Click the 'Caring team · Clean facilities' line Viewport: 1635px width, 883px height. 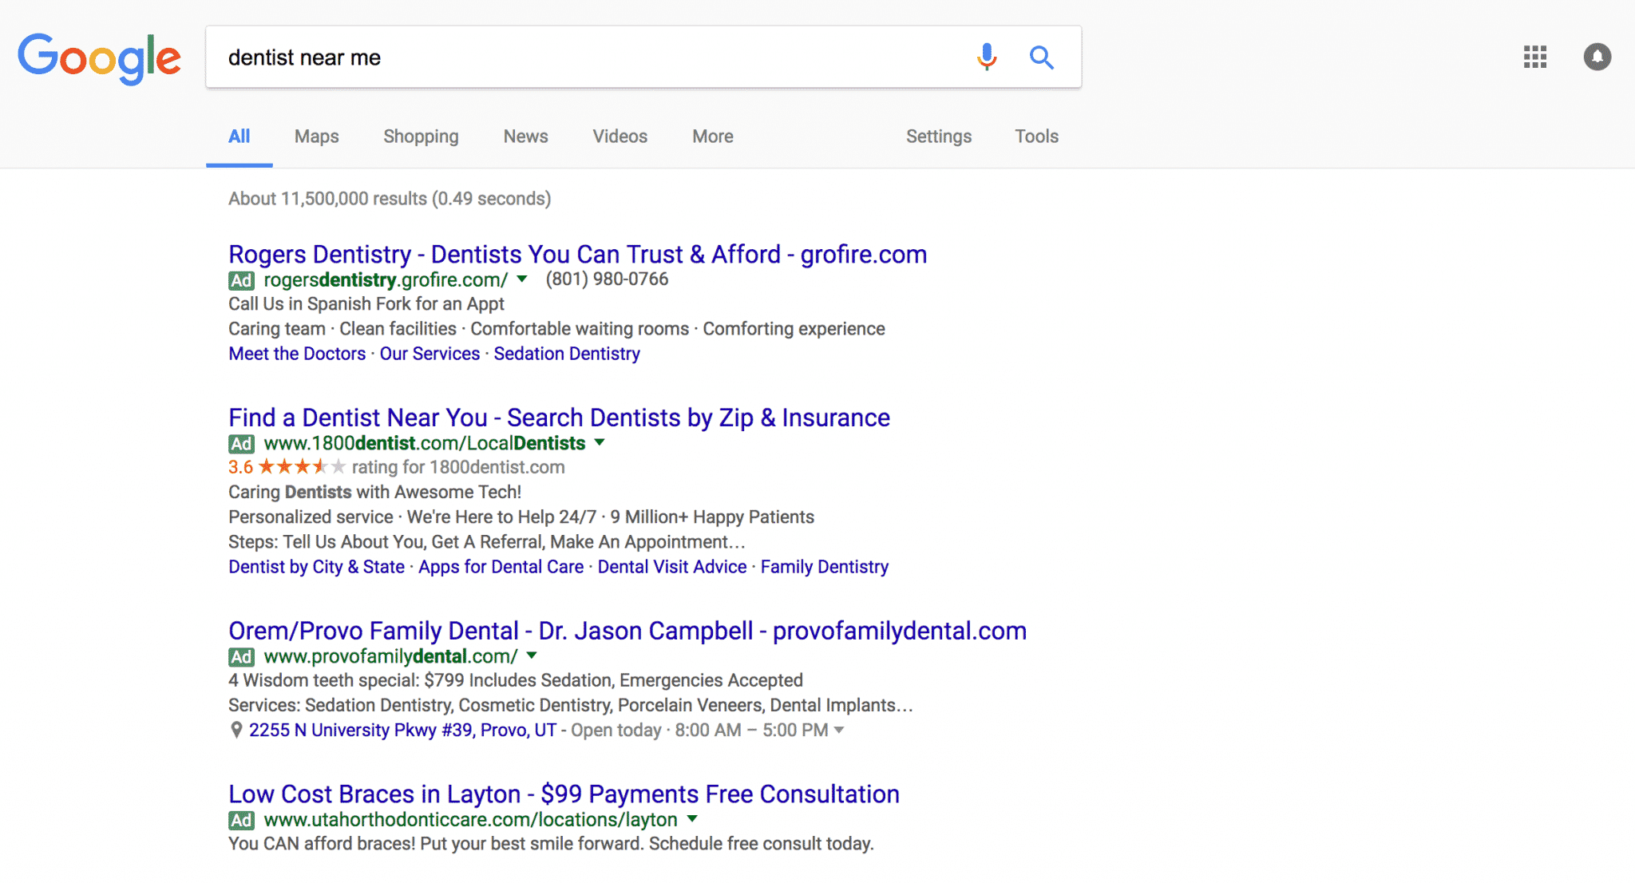pos(556,329)
